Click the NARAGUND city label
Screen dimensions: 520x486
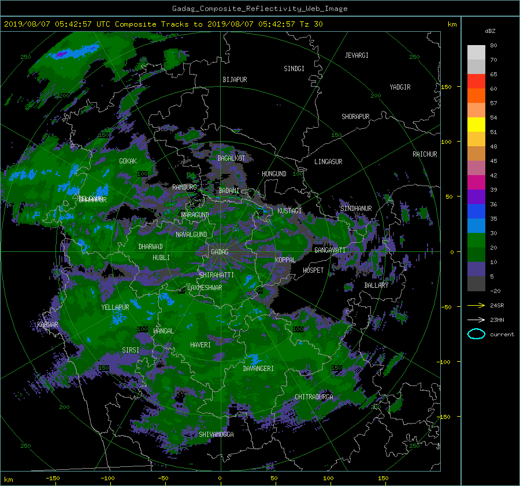coord(195,215)
